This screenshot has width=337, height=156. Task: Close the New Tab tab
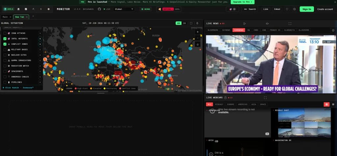click(x=27, y=17)
